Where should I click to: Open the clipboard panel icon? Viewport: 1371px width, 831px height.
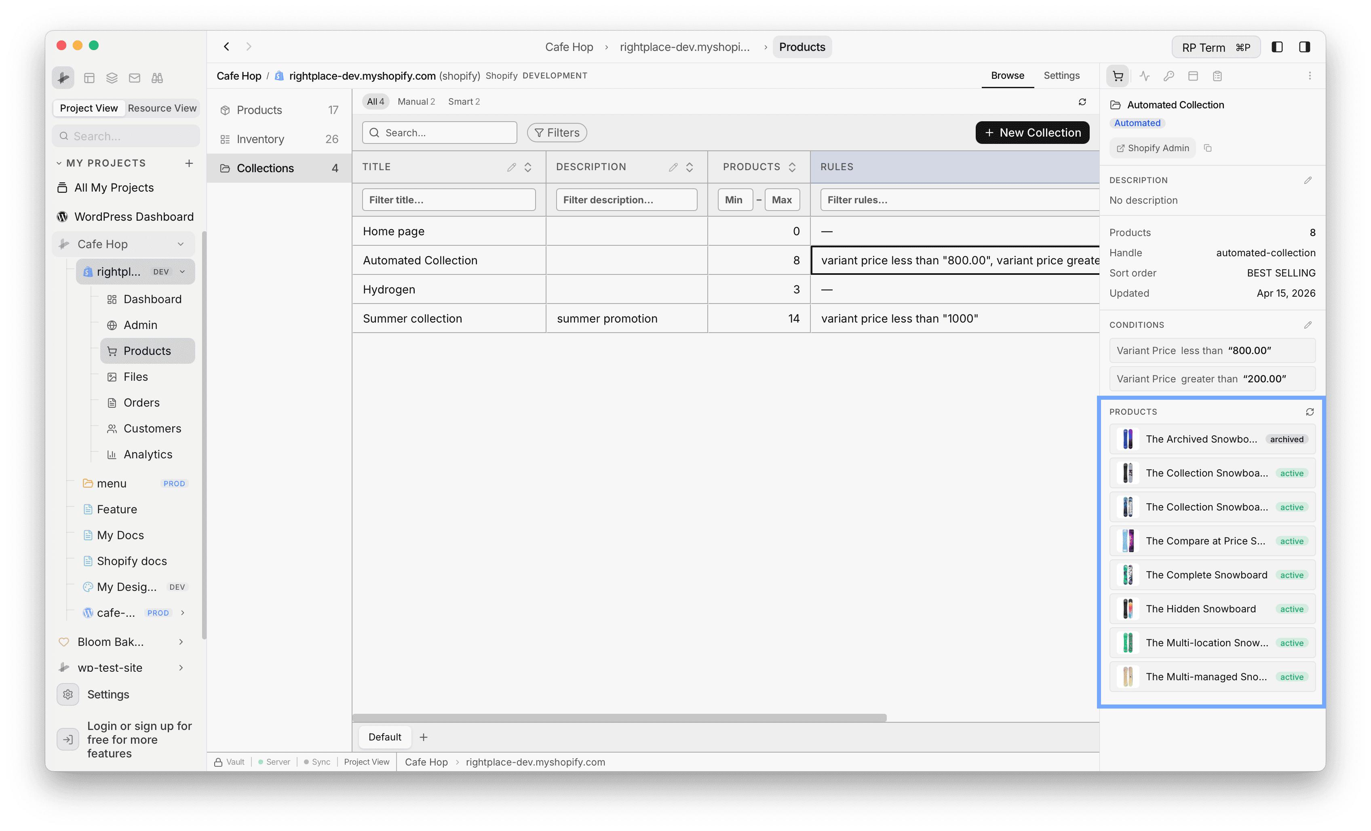(x=1217, y=76)
